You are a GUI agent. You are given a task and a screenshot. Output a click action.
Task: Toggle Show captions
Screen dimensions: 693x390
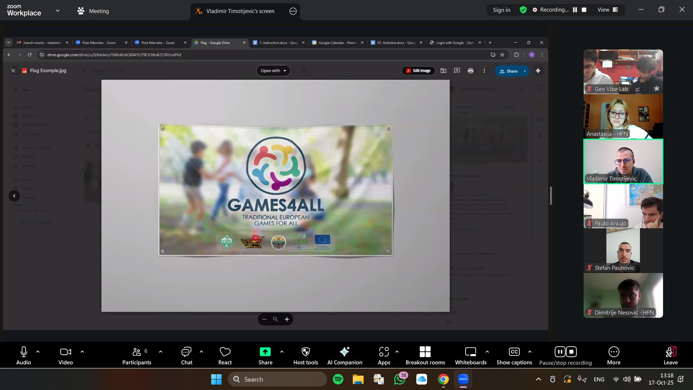pyautogui.click(x=514, y=356)
